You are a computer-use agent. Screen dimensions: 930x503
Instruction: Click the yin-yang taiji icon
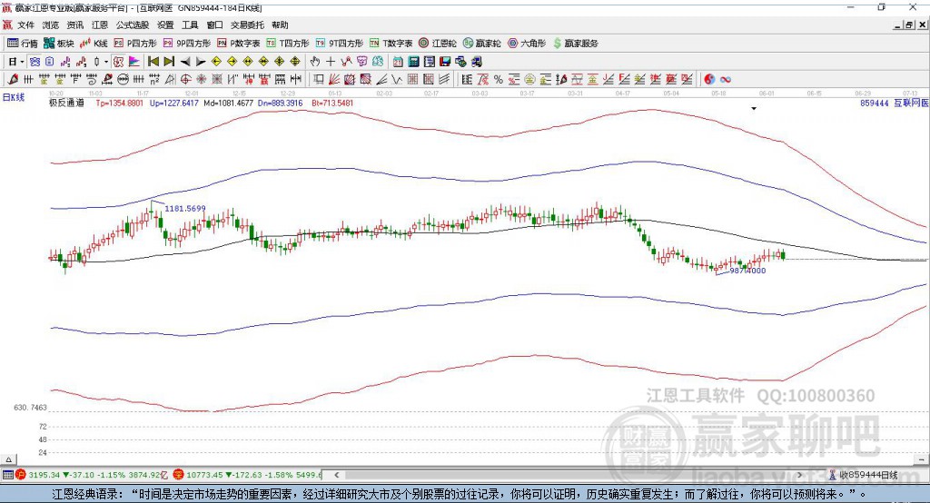709,80
